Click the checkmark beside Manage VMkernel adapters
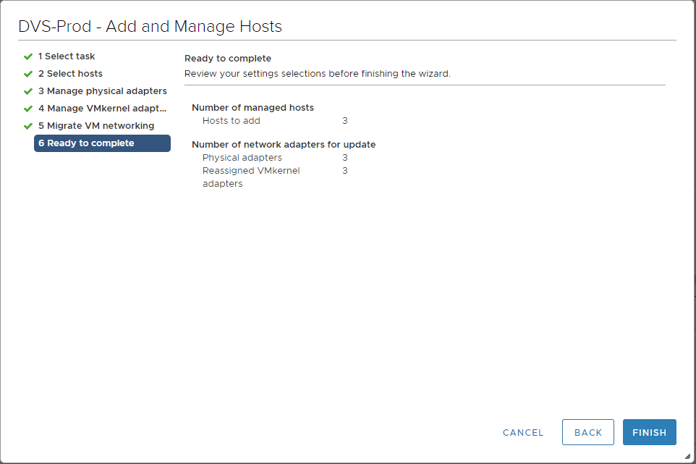The image size is (696, 464). point(28,108)
